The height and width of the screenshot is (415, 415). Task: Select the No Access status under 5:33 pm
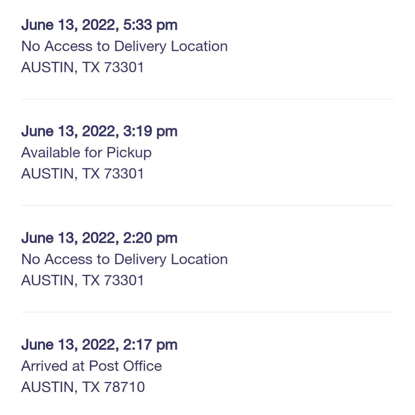coord(124,46)
